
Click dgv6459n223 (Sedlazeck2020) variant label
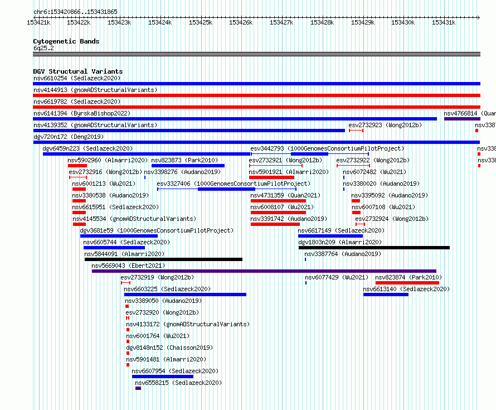[x=87, y=148]
